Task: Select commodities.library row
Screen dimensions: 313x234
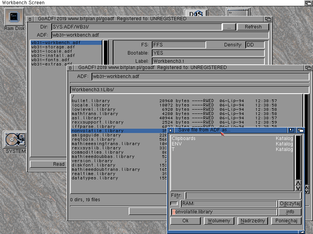Action: click(x=119, y=152)
